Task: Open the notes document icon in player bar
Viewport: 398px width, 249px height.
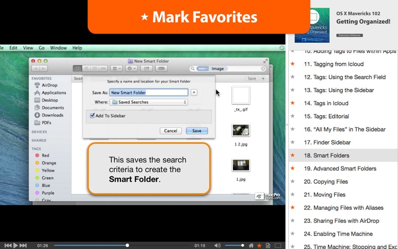Action: coord(268,246)
